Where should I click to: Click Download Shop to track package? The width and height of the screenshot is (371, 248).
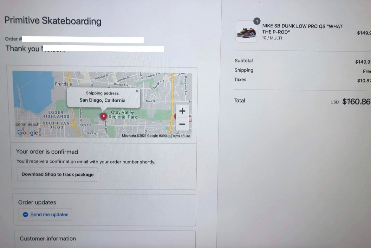pos(57,175)
